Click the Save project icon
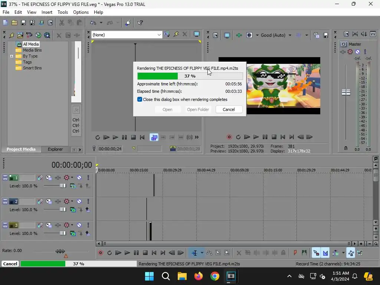This screenshot has width=380, height=285. click(23, 23)
